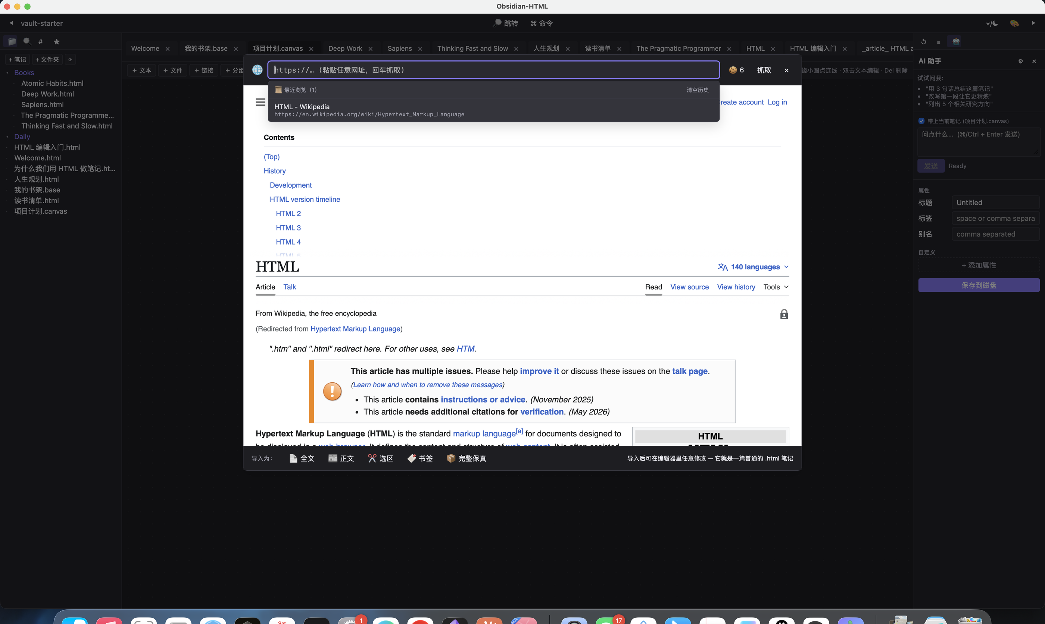Open the 140 languages dropdown
Viewport: 1045px width, 624px height.
[753, 267]
